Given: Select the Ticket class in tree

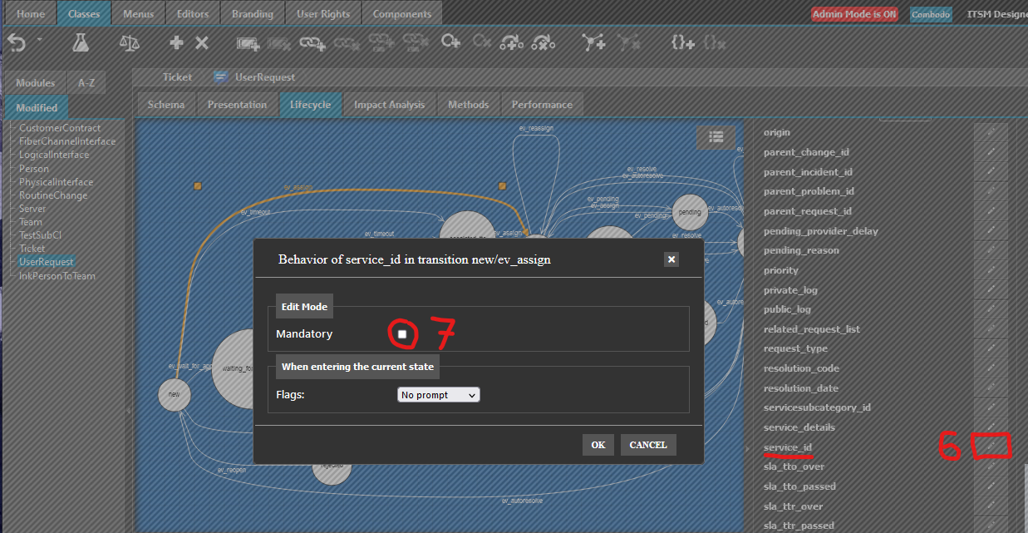Looking at the screenshot, I should coord(32,249).
